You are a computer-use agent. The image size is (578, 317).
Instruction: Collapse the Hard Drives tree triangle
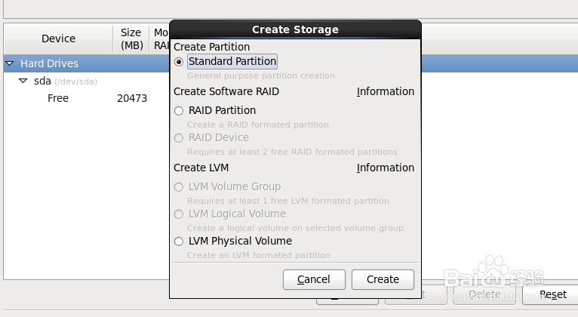point(10,63)
